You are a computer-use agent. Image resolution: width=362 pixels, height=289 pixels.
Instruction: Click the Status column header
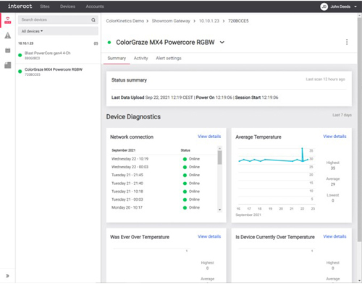[185, 150]
